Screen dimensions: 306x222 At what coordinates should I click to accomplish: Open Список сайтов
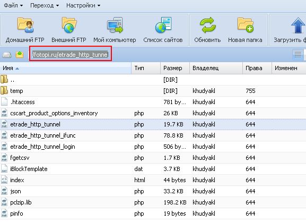pos(163,30)
